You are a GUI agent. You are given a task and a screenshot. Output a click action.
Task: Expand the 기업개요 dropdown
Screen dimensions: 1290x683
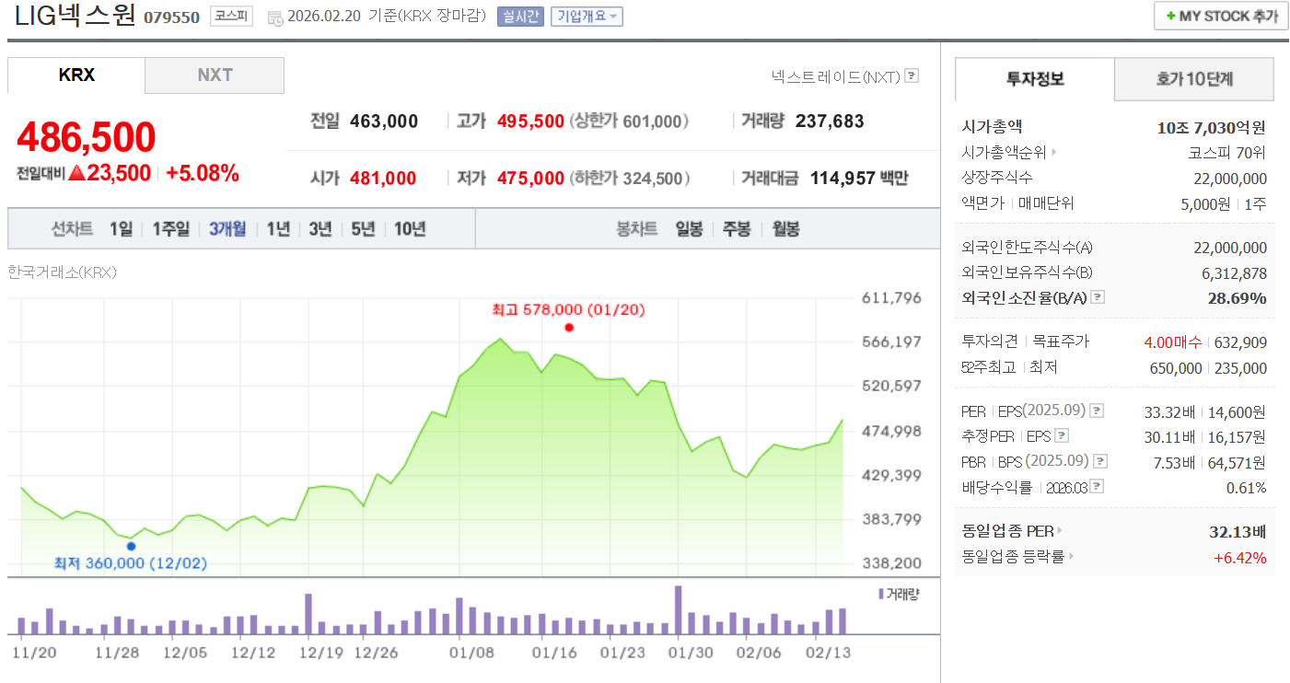pyautogui.click(x=587, y=17)
